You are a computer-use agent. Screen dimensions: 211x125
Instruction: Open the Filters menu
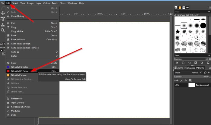(x=62, y=3)
